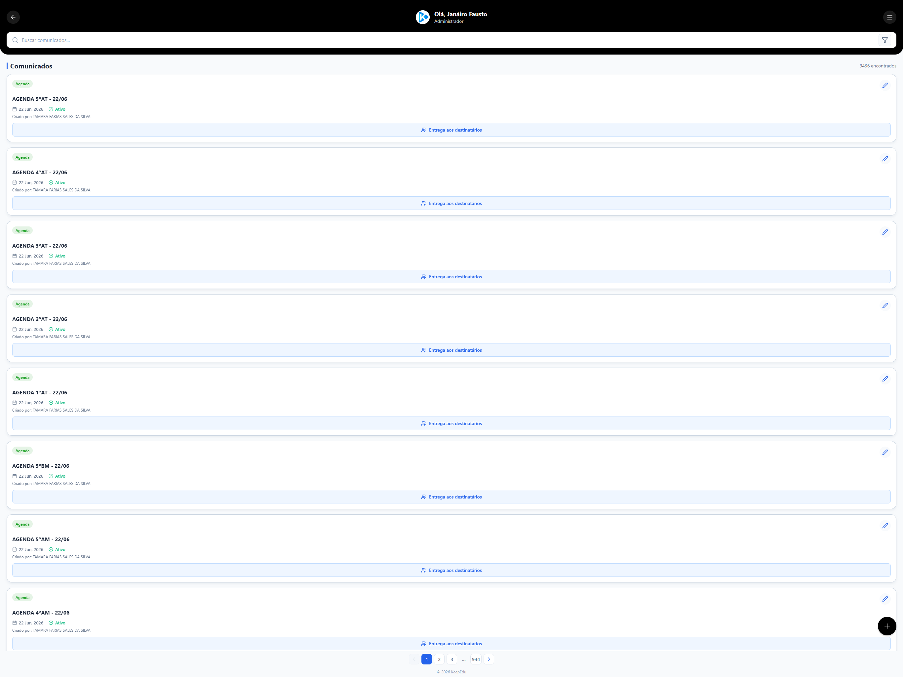Click the back arrow button

(13, 17)
